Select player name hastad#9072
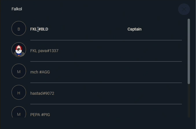Screen dimensions: 196x129 (x=42, y=93)
